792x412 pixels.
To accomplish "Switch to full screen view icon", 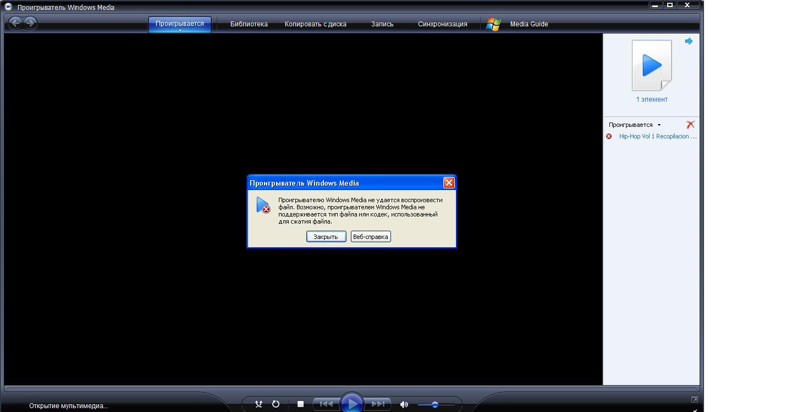I will click(x=695, y=400).
